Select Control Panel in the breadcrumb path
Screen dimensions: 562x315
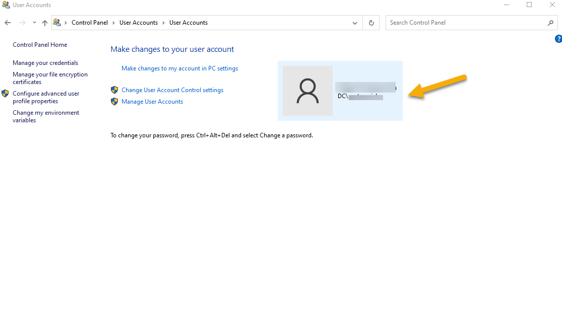pyautogui.click(x=90, y=23)
